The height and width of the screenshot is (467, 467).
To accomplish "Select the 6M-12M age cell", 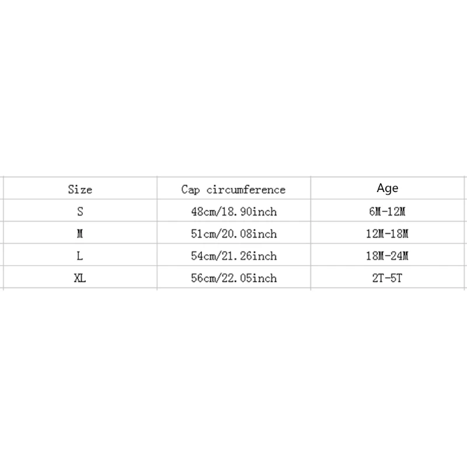I will (388, 211).
